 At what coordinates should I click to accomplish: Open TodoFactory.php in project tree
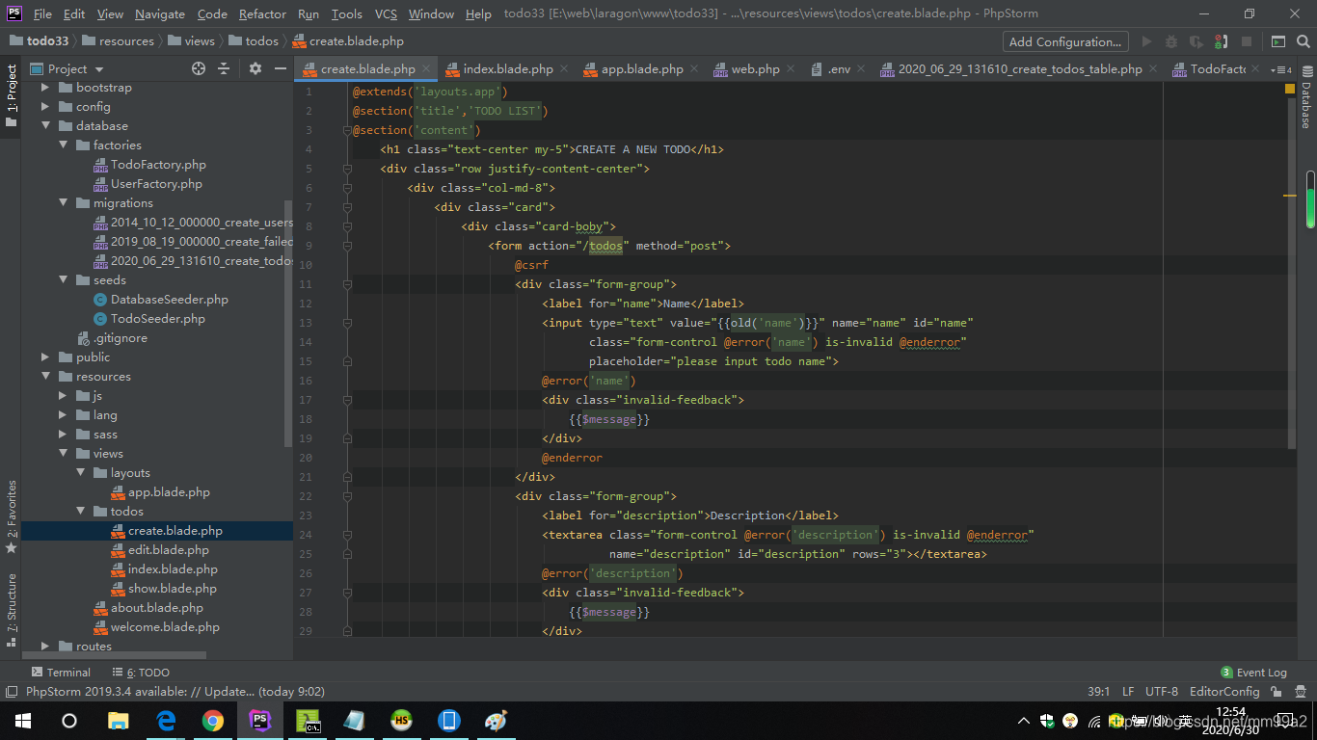pos(158,165)
